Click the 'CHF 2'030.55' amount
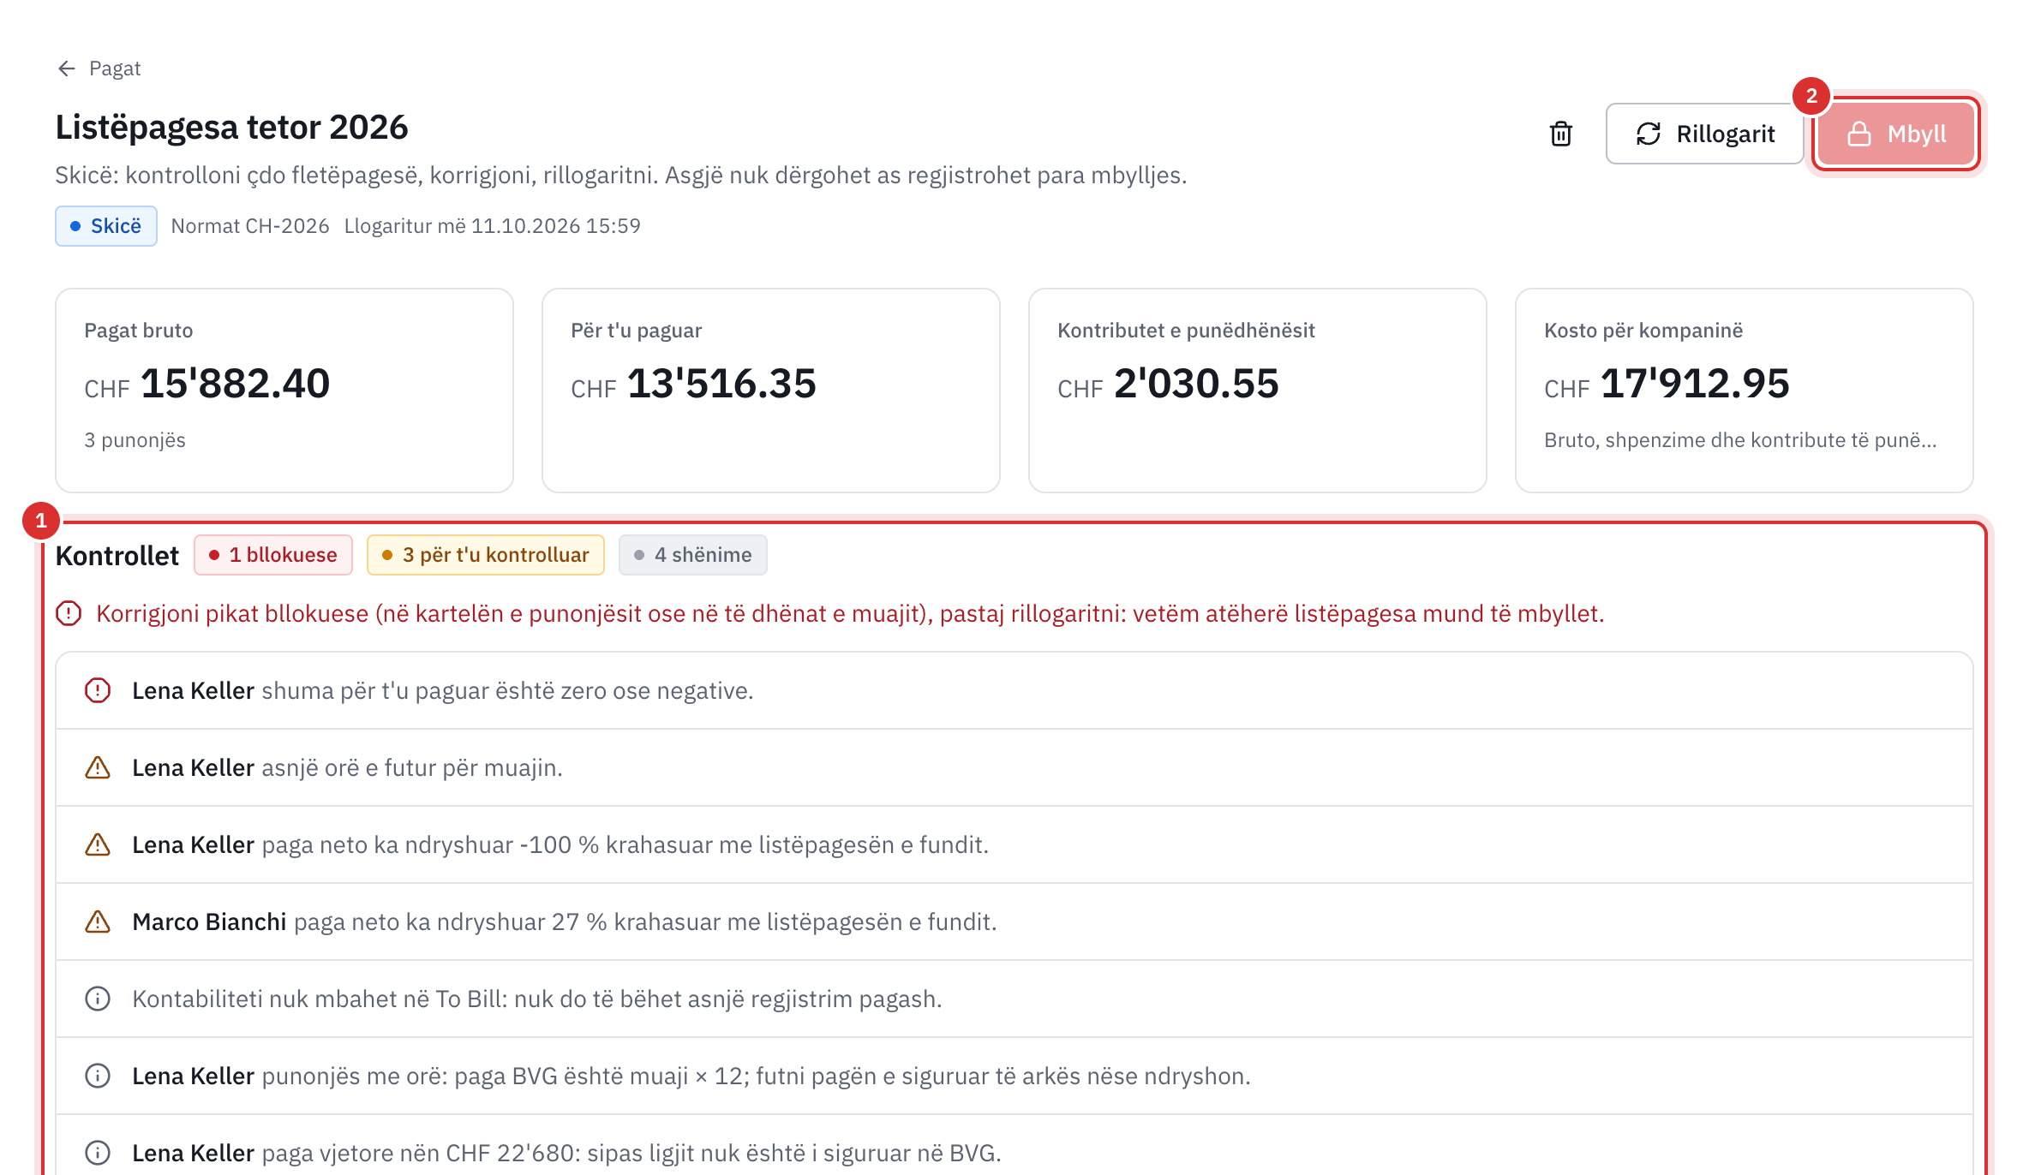The height and width of the screenshot is (1175, 2029). click(1168, 384)
